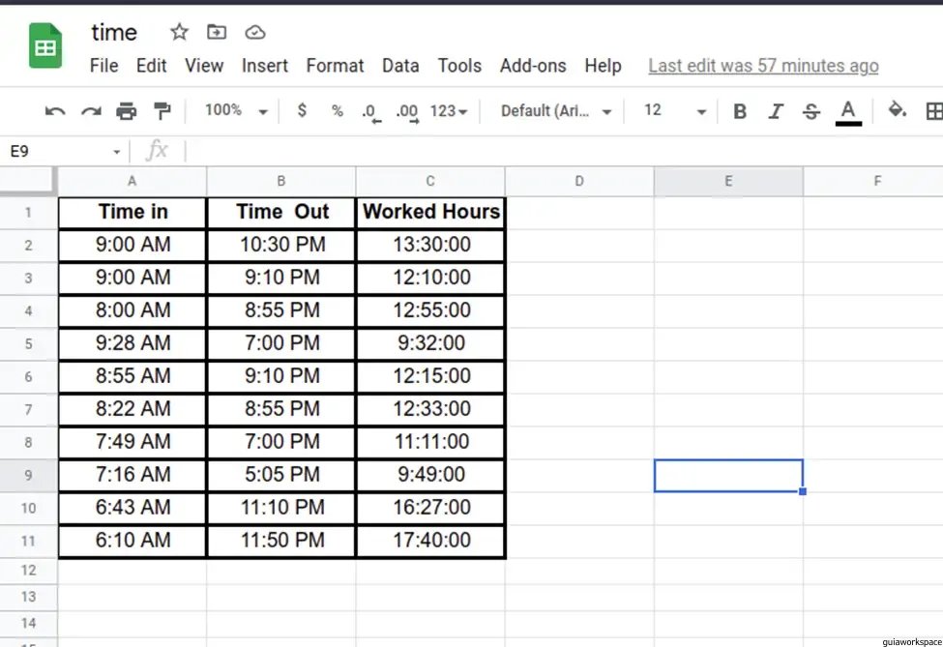Open the Format menu
Screen dimensions: 943x647
[x=335, y=66]
